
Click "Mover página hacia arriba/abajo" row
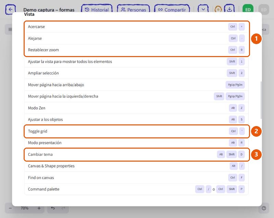tap(136, 85)
